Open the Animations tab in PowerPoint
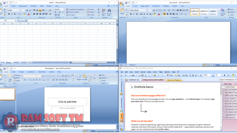This screenshot has width=237, height=133. (31, 72)
